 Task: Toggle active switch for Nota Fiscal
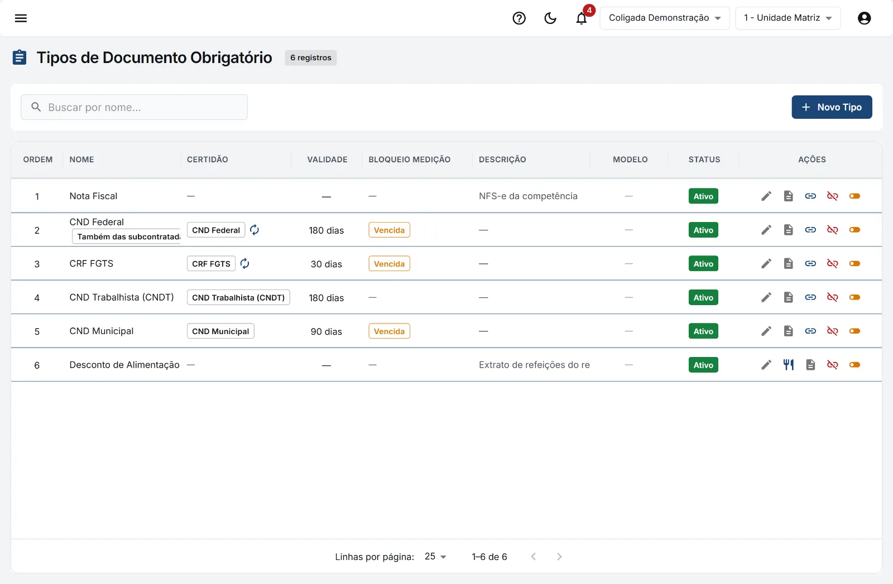tap(854, 196)
